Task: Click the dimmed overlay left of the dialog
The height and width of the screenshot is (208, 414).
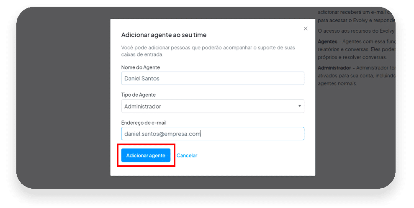Action: point(63,98)
